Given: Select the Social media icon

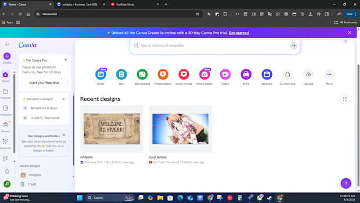Looking at the screenshot, I should pos(184,75).
